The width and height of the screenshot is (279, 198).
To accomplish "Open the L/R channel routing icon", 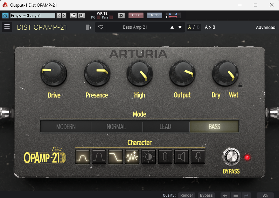I will click(x=173, y=15).
